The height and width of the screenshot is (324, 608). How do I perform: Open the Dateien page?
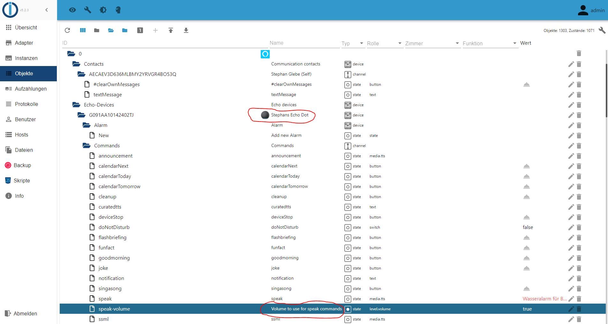28,150
